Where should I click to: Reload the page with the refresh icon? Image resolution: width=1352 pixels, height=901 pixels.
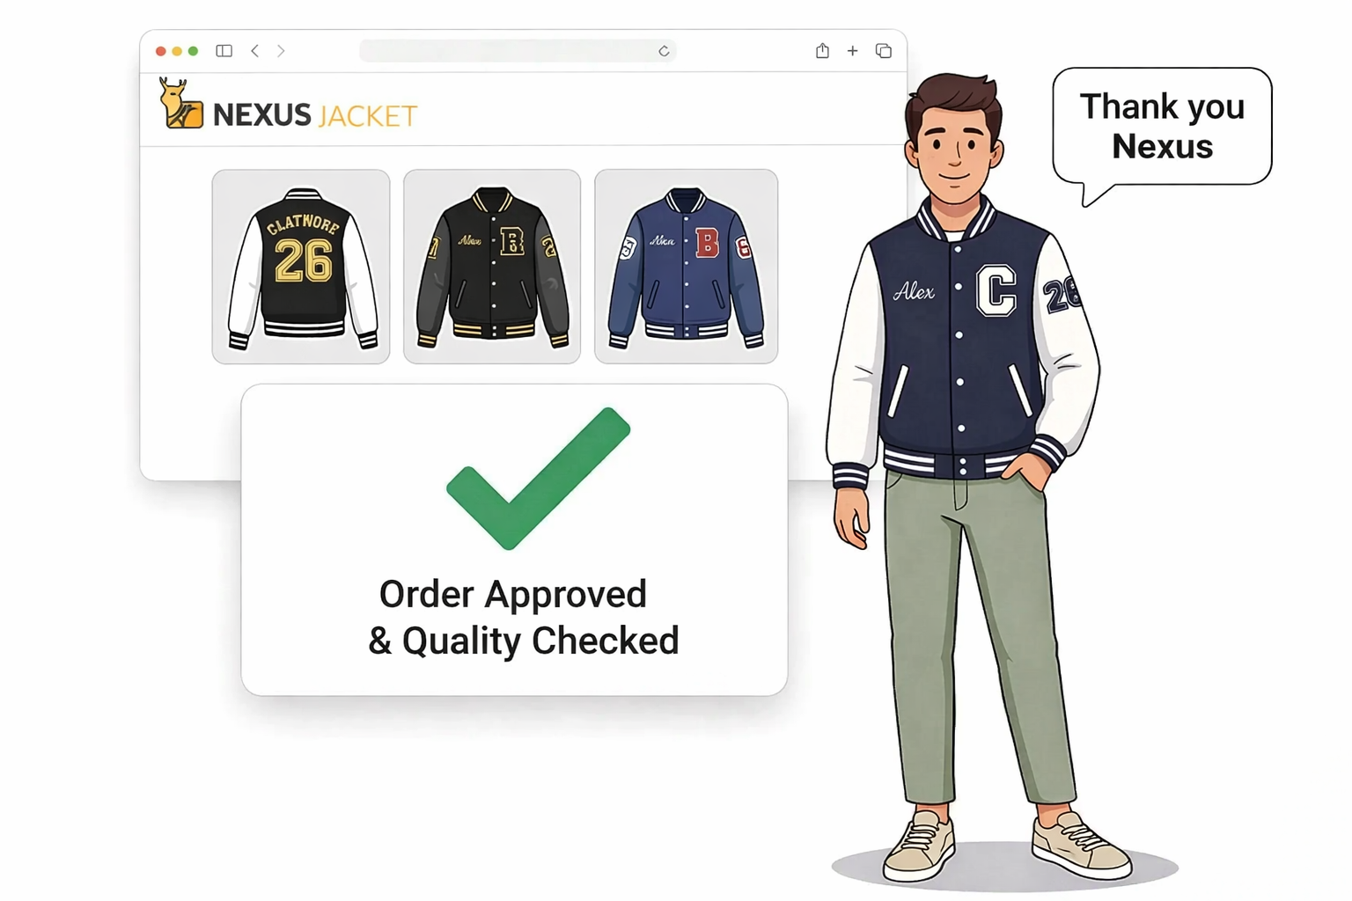(664, 51)
